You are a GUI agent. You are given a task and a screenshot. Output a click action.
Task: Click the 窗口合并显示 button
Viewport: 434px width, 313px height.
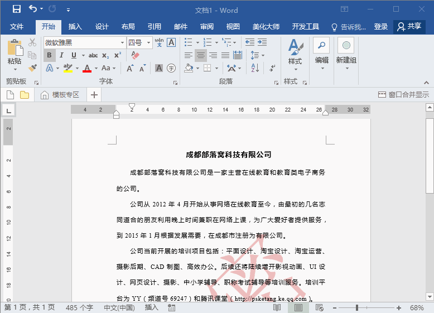pyautogui.click(x=403, y=95)
